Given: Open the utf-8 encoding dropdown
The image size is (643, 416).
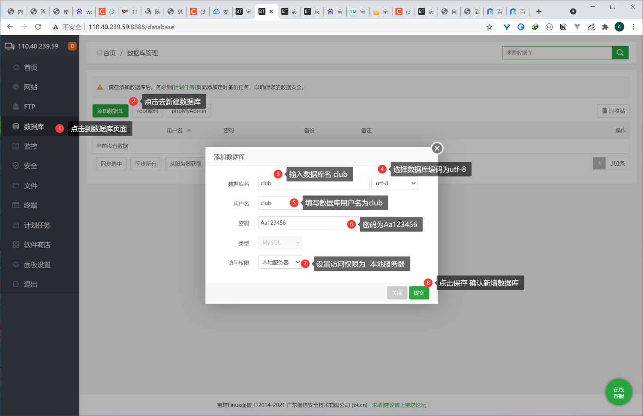Looking at the screenshot, I should pos(394,184).
